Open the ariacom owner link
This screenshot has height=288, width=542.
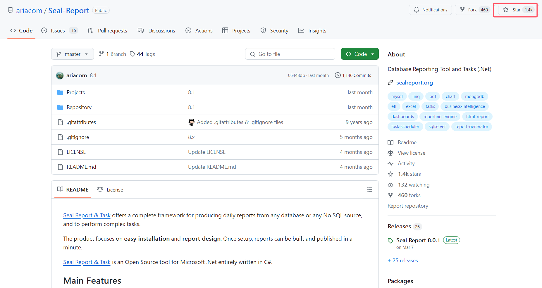pos(29,11)
